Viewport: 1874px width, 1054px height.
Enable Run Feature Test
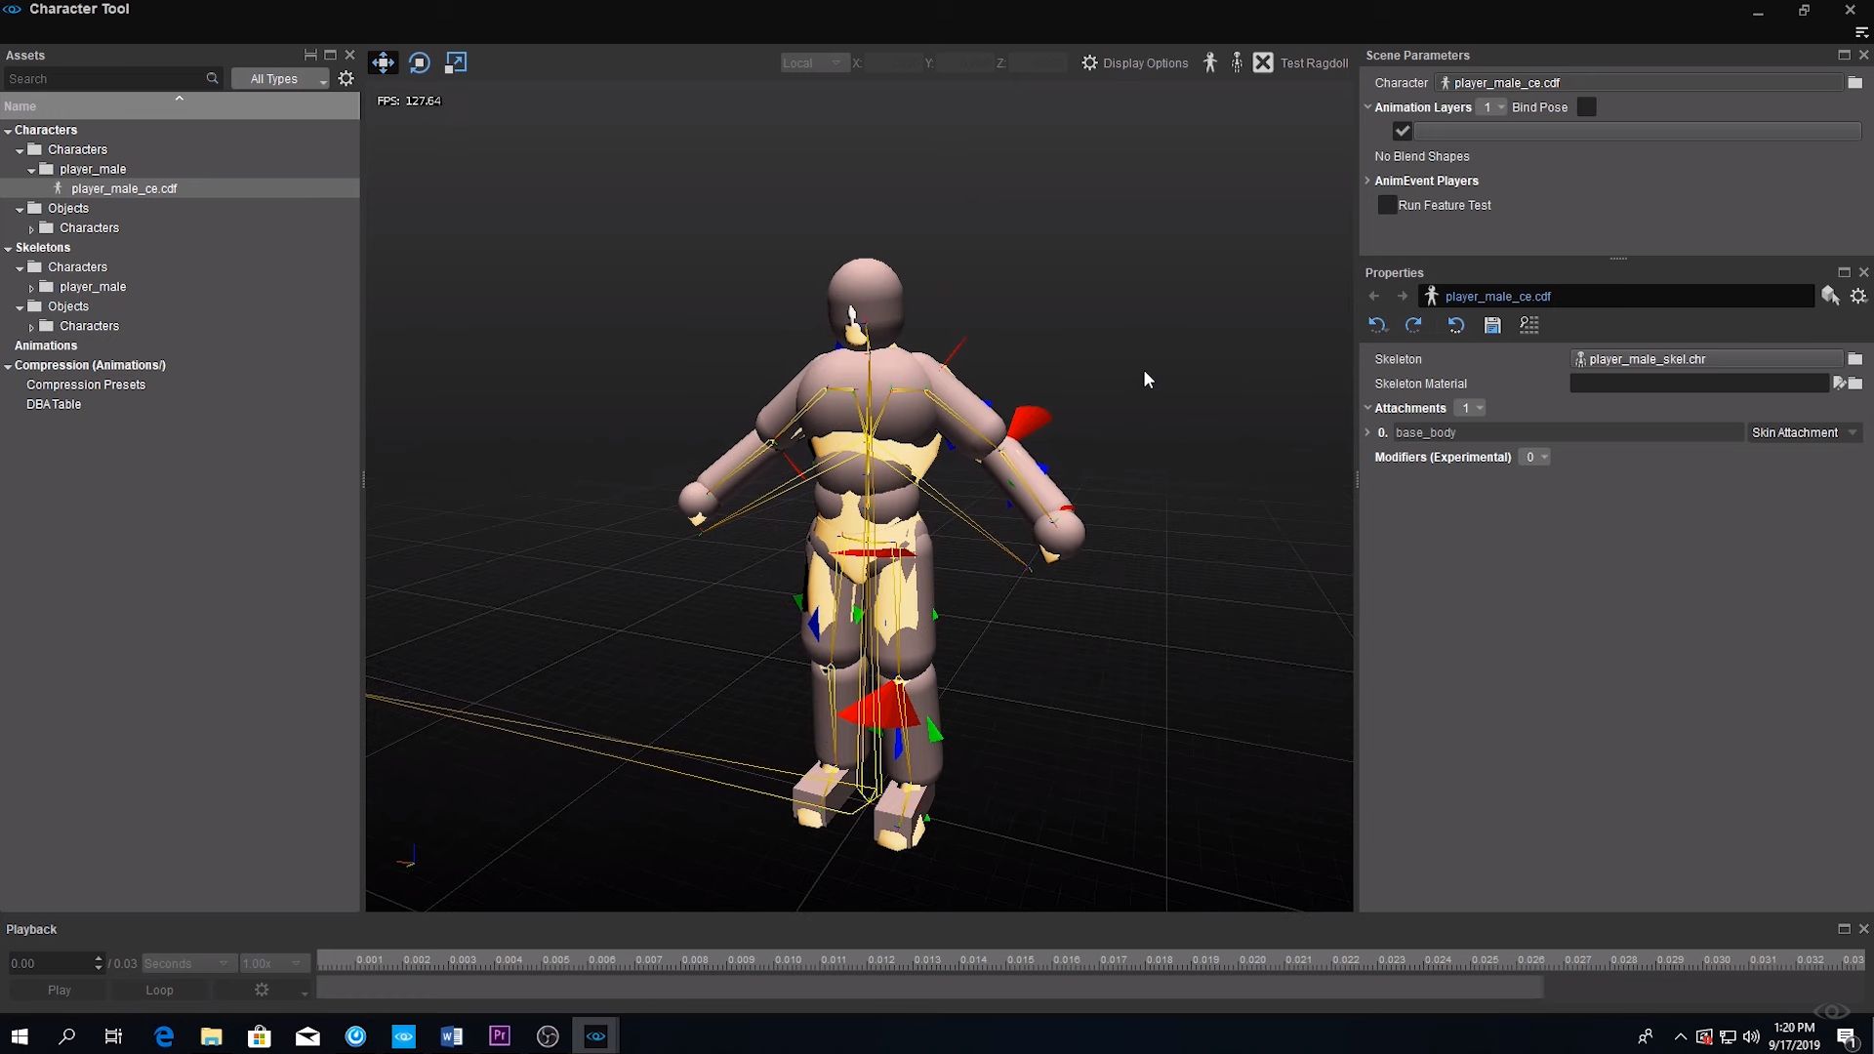pos(1387,204)
